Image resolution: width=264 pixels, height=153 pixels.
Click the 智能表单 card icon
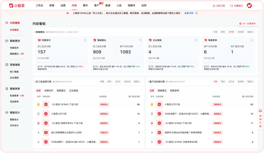pos(205,40)
